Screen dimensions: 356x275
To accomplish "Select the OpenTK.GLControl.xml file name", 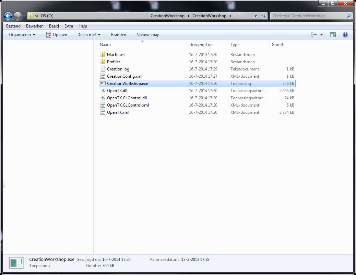I will point(128,105).
